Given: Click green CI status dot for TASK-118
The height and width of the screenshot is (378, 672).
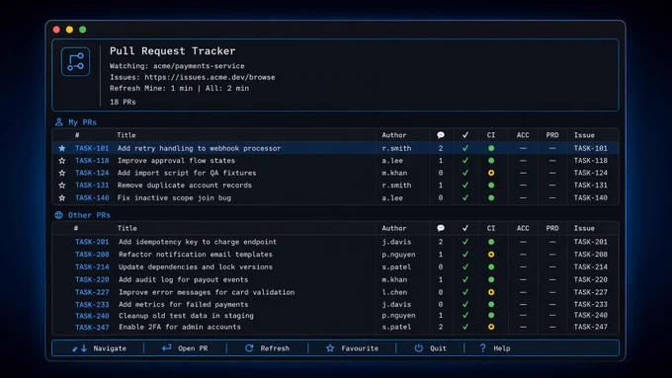Looking at the screenshot, I should click(x=491, y=161).
